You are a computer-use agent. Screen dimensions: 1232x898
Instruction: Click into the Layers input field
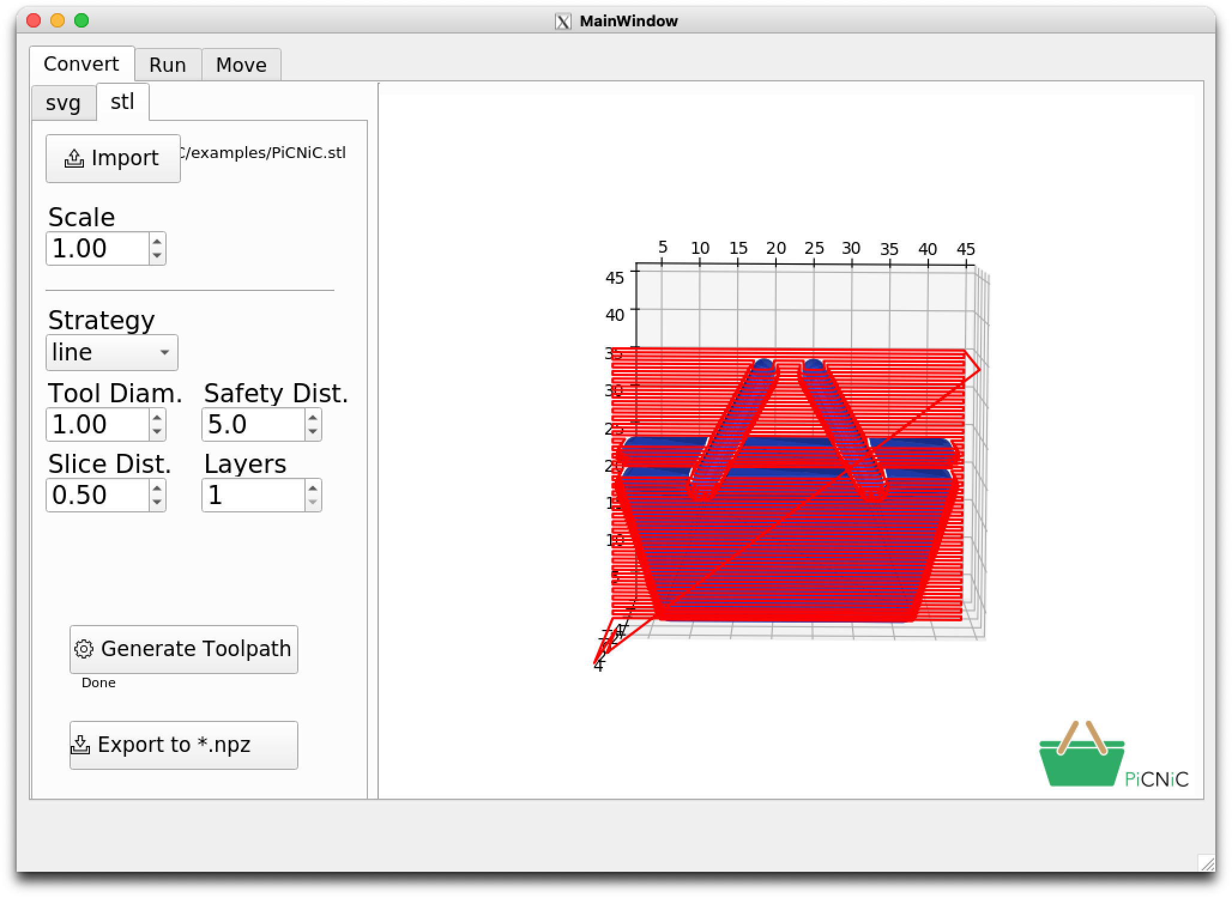pyautogui.click(x=253, y=495)
